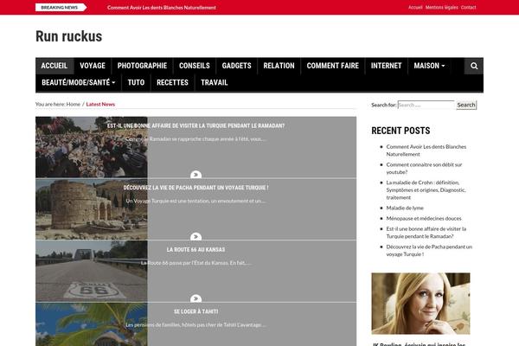The height and width of the screenshot is (346, 519).
Task: Open recent post Maladie de lyme
Action: pyautogui.click(x=405, y=208)
